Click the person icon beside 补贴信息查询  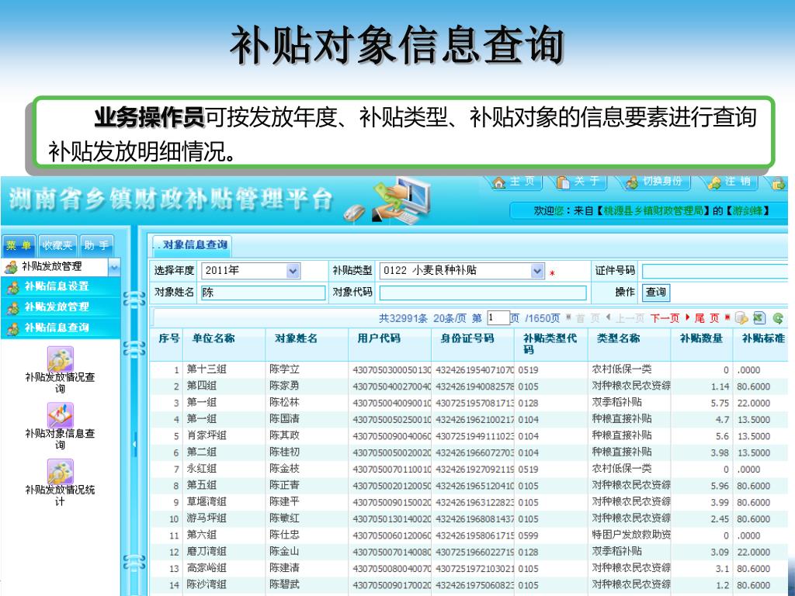pyautogui.click(x=12, y=328)
